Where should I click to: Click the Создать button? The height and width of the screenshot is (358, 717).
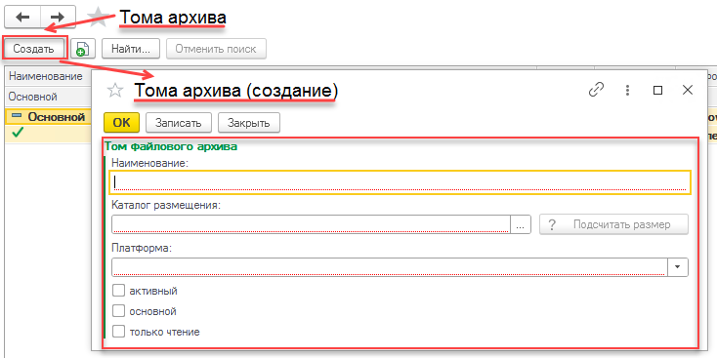pyautogui.click(x=33, y=49)
